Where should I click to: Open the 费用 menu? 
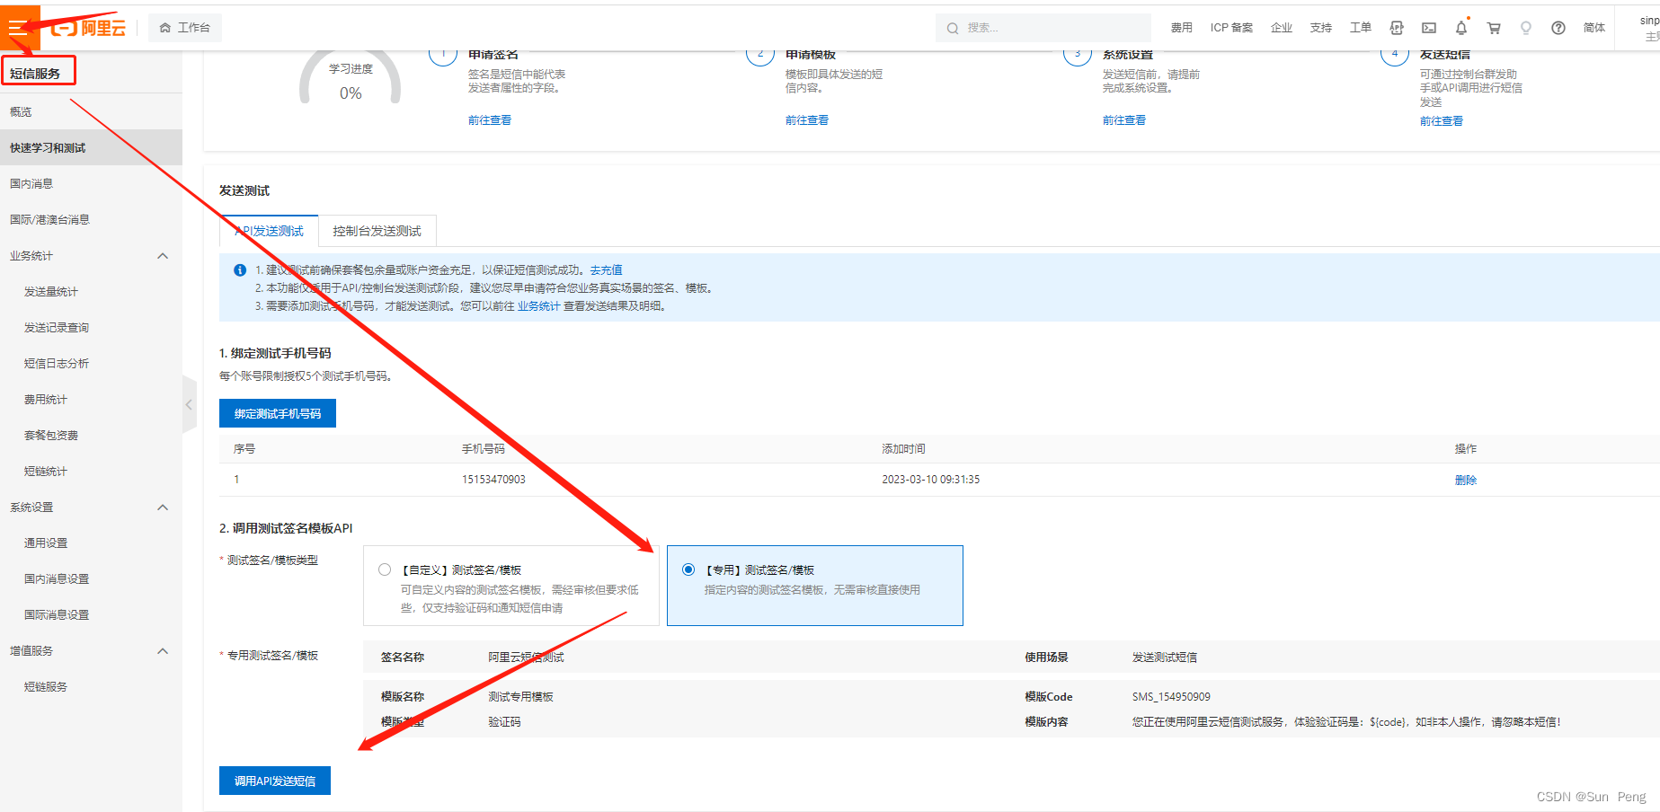[x=1181, y=28]
